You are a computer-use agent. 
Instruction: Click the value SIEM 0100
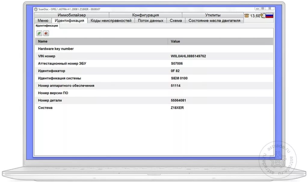click(179, 78)
